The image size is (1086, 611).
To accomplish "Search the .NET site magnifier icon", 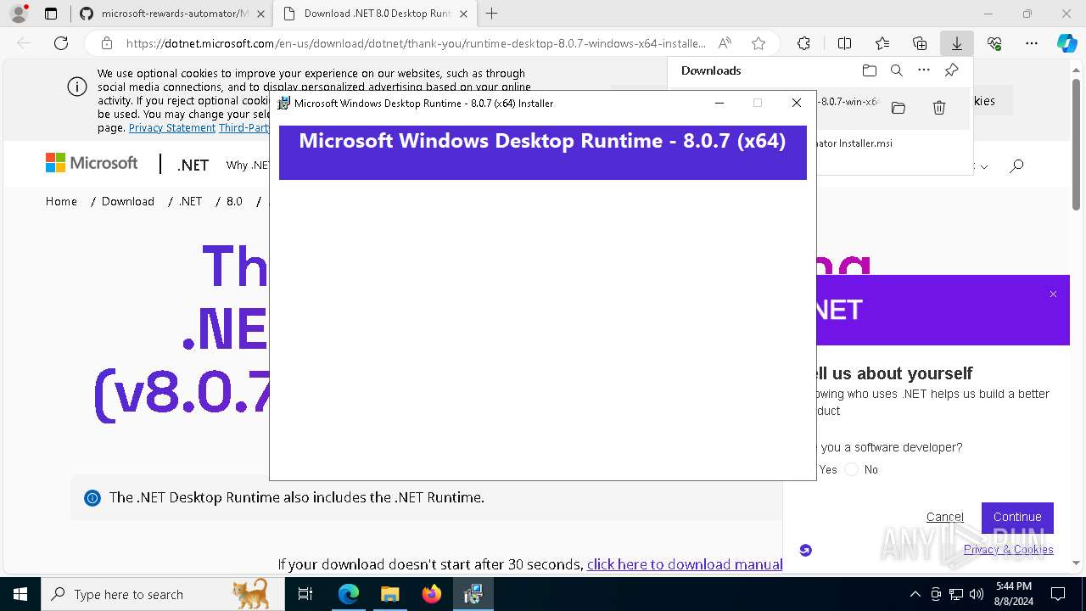I will (x=1016, y=165).
